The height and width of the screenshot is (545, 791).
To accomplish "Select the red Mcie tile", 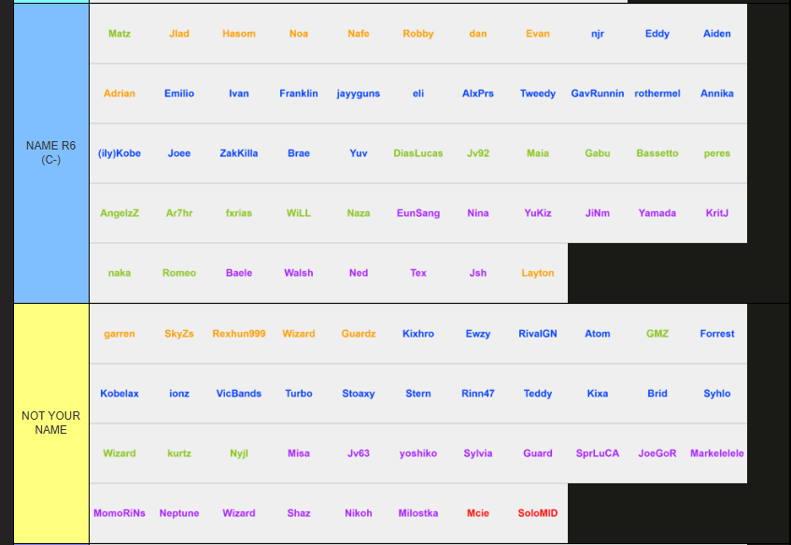I will [x=478, y=513].
